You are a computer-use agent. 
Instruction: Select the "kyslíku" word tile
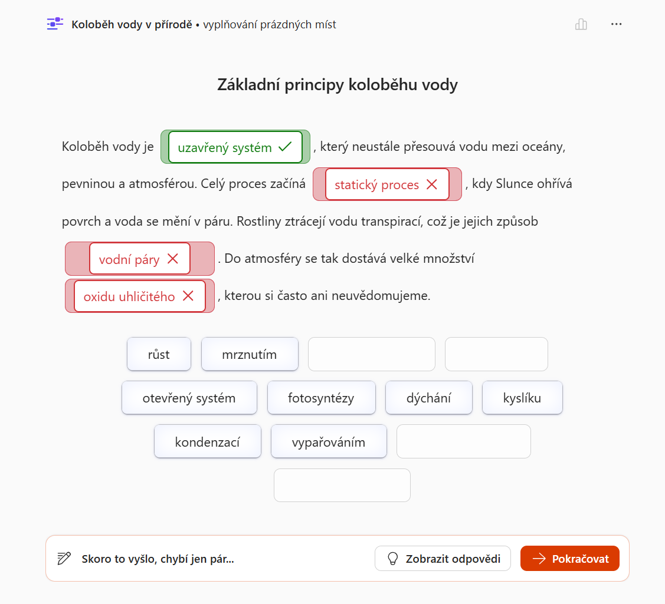coord(522,398)
